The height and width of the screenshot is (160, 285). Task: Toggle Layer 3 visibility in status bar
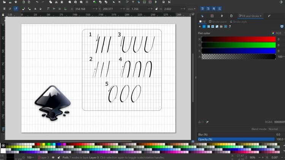(x=53, y=157)
